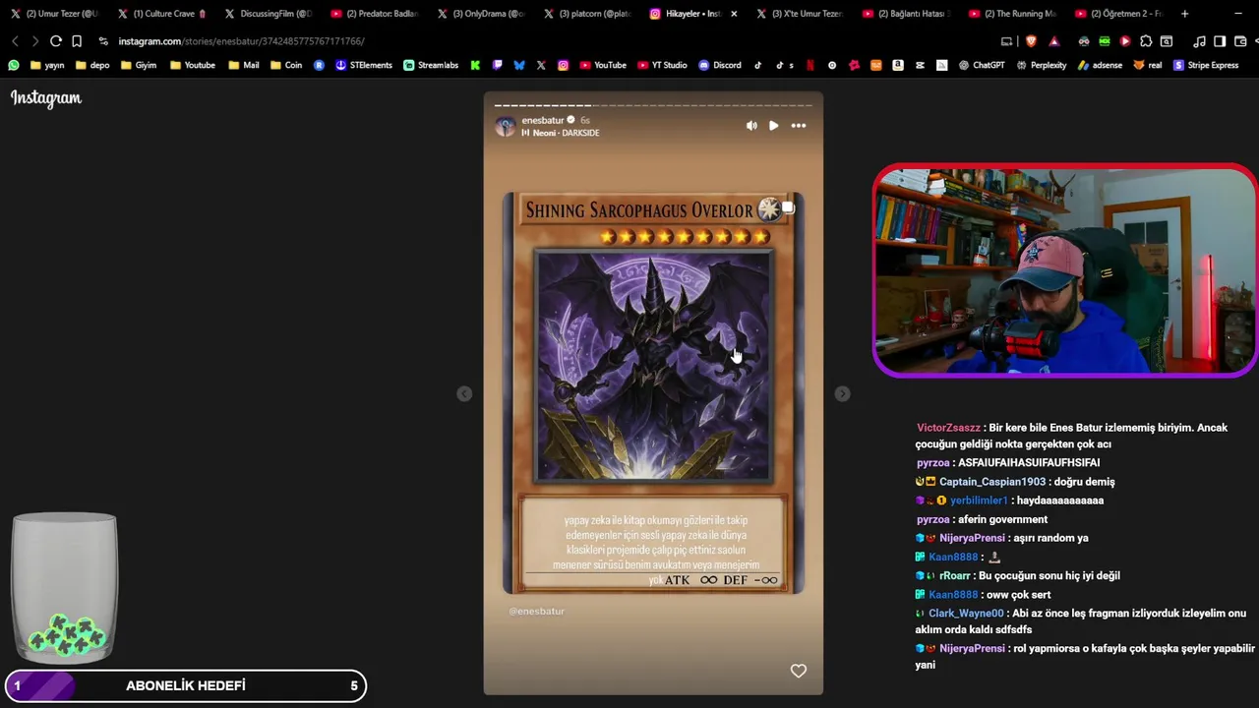The height and width of the screenshot is (708, 1259).
Task: Open the STElements bookmark
Action: [x=364, y=65]
